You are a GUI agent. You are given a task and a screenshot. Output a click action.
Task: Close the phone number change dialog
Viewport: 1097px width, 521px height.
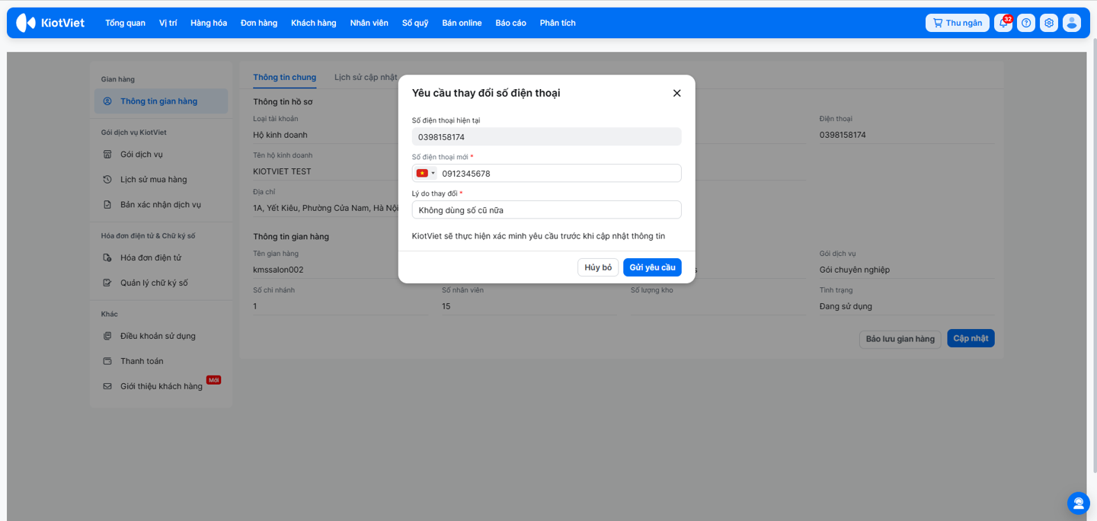coord(676,93)
